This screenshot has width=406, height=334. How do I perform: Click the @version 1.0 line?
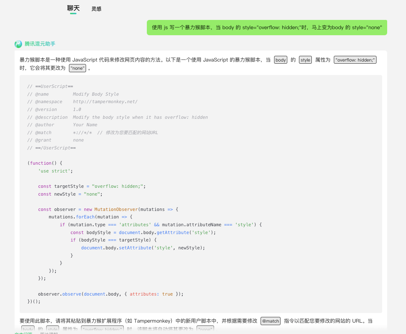coord(54,109)
